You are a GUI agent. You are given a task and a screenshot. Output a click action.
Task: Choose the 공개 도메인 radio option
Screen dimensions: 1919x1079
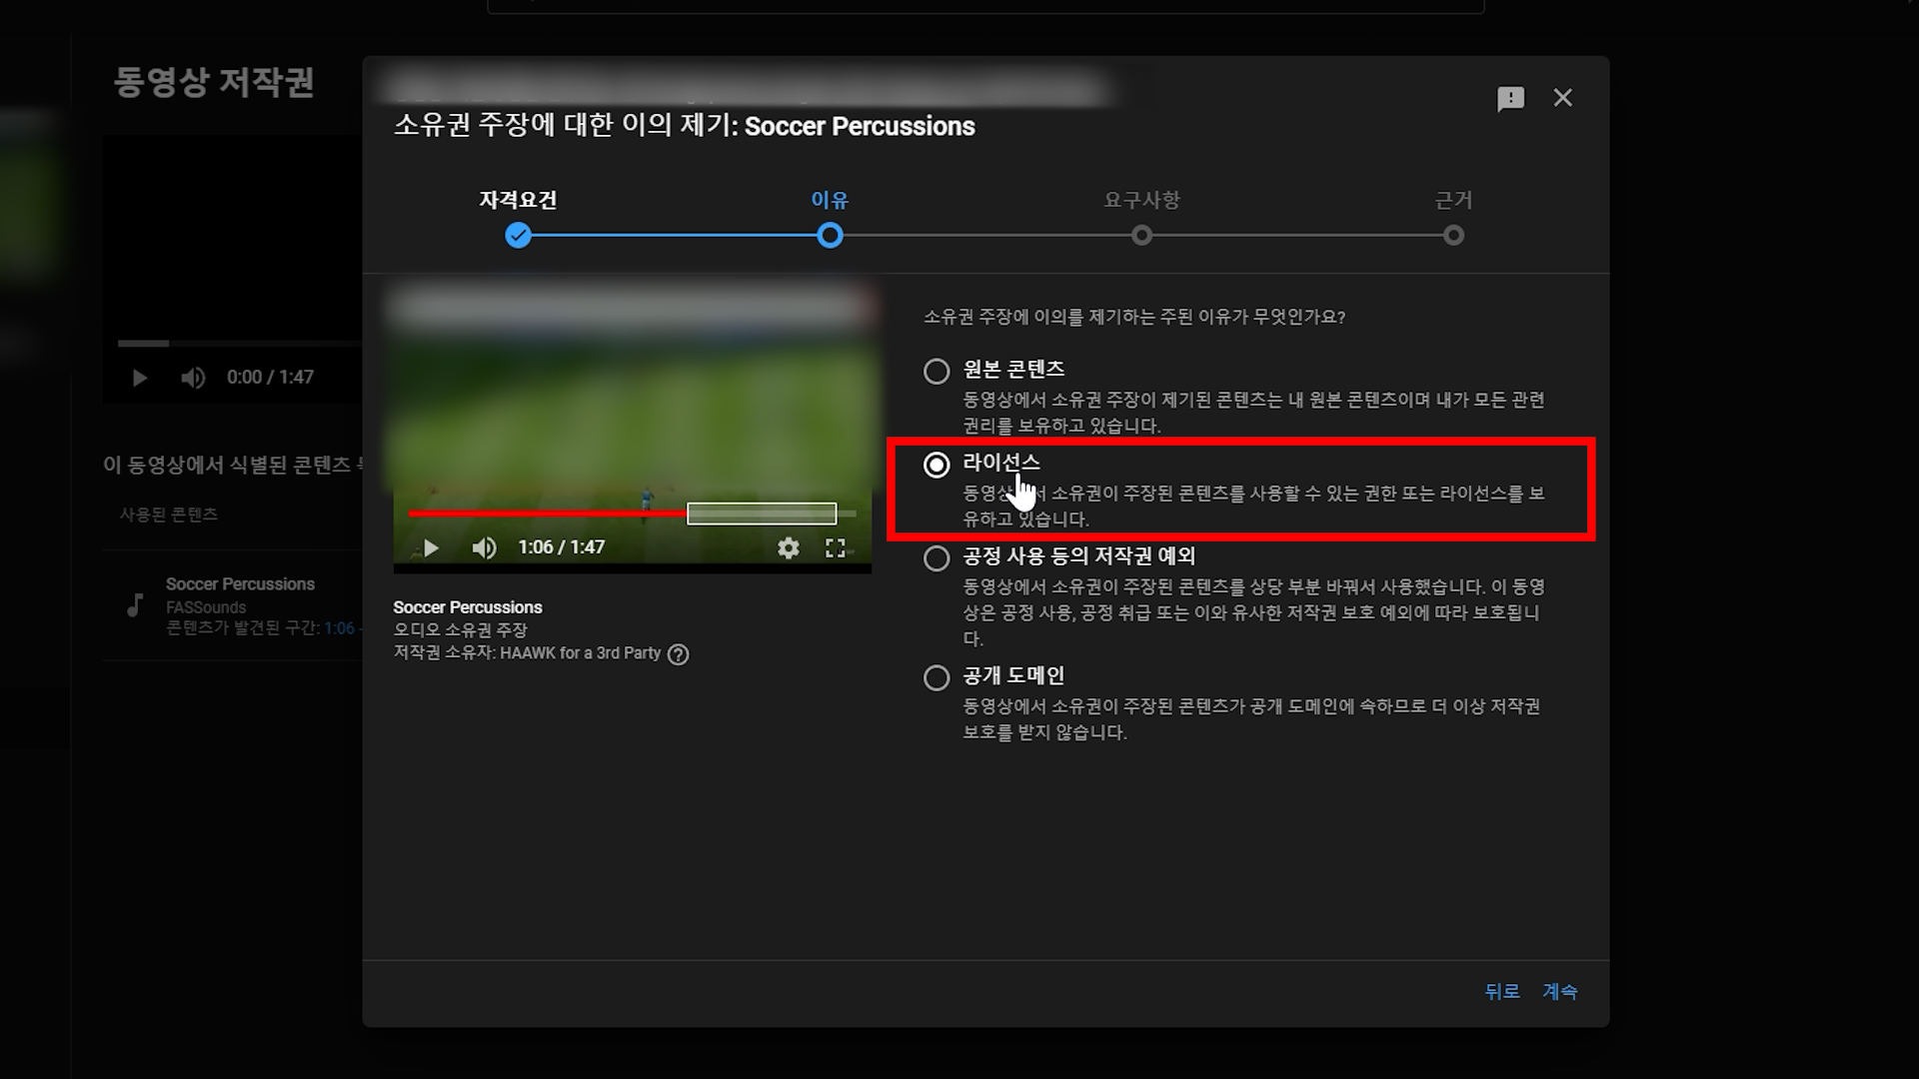[x=937, y=678]
